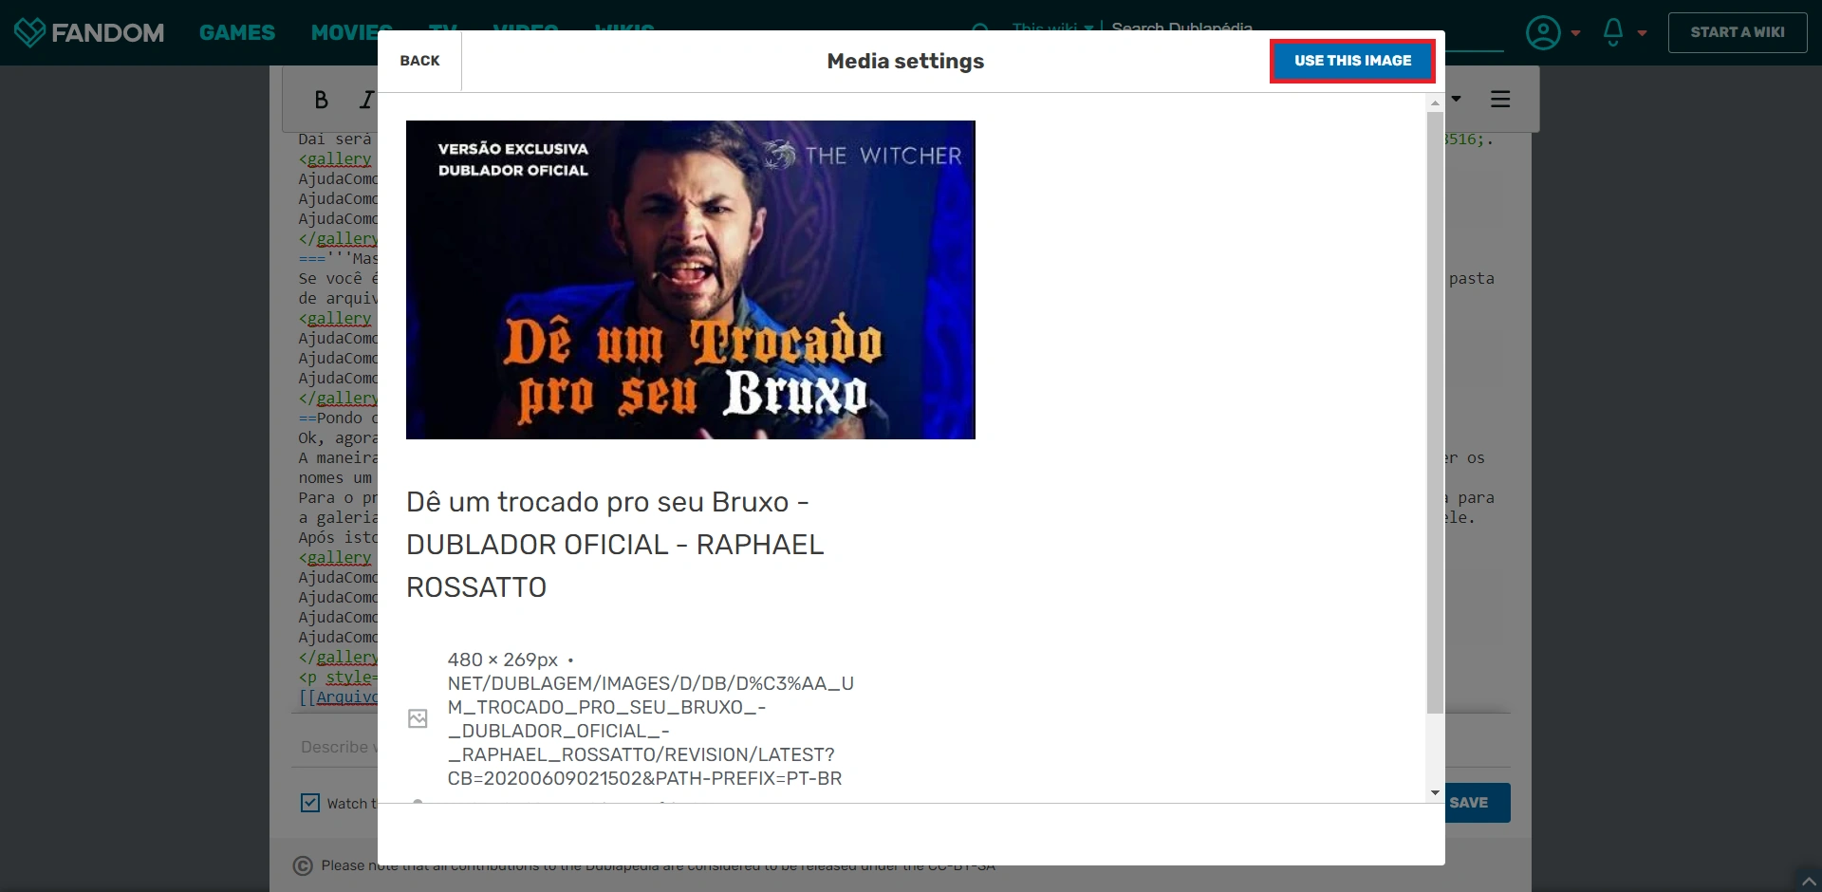Toggle bold formatting in the editor
Screen dimensions: 1822x892
322,100
